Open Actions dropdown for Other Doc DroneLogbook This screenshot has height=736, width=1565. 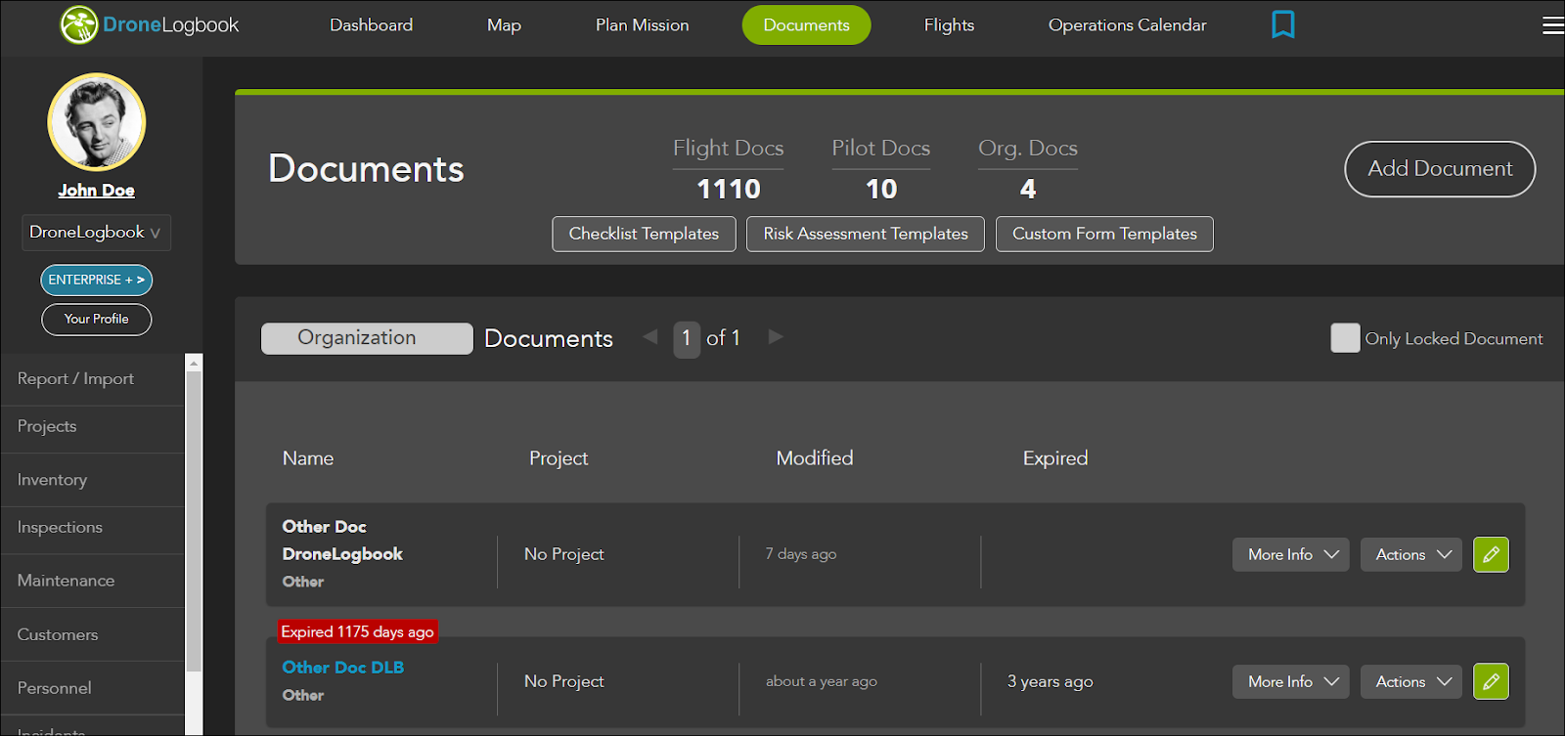point(1411,554)
